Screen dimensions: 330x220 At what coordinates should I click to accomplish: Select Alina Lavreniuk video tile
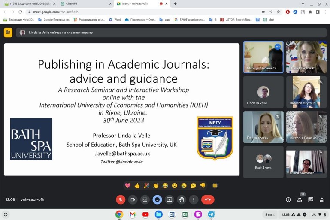306,57
